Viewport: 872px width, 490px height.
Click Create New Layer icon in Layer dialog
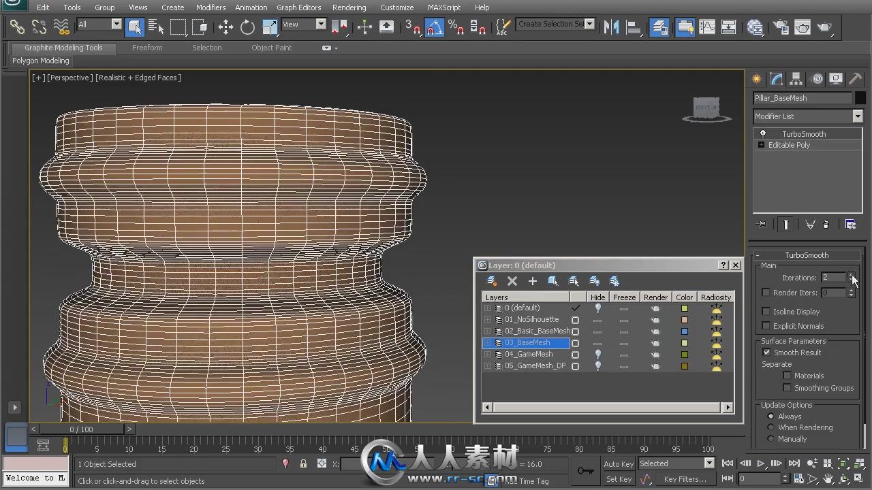pyautogui.click(x=492, y=281)
